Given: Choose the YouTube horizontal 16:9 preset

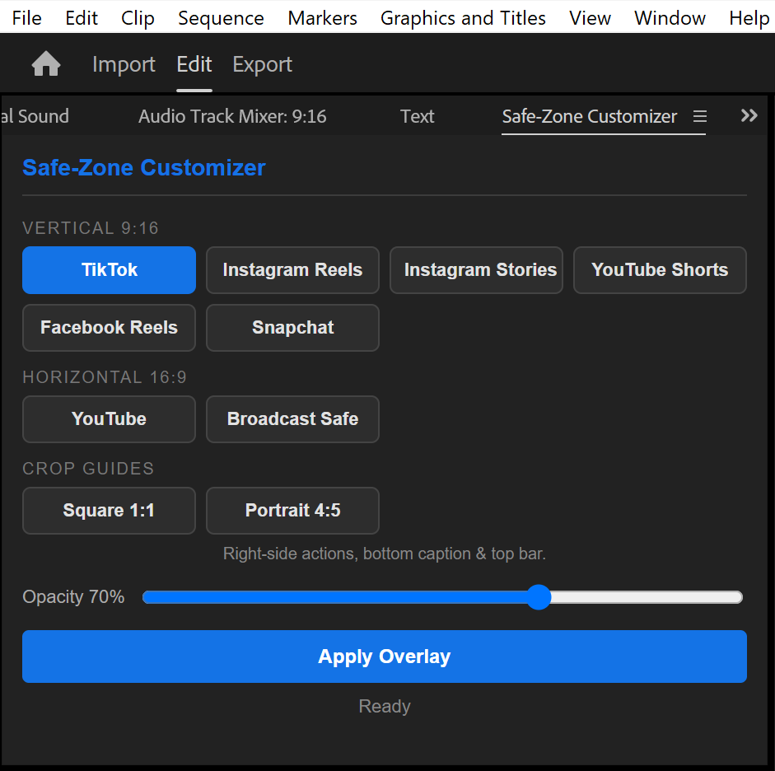Looking at the screenshot, I should point(110,419).
